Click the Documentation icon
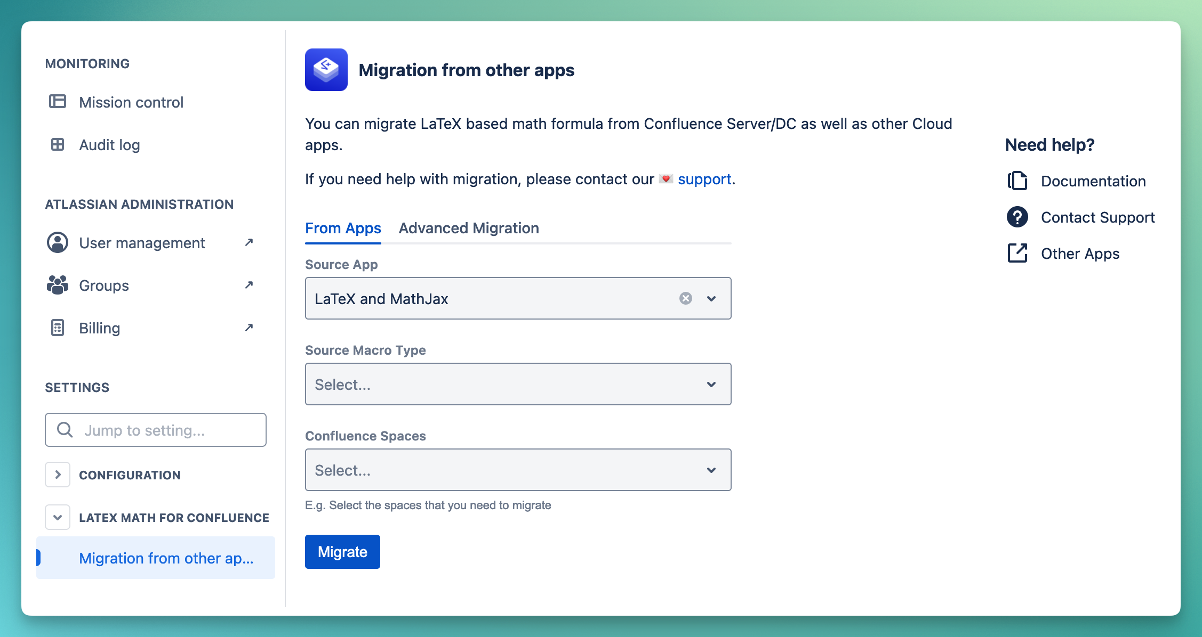The width and height of the screenshot is (1202, 637). (x=1017, y=181)
